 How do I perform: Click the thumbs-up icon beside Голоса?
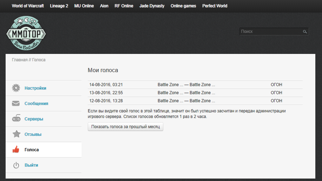(16, 150)
